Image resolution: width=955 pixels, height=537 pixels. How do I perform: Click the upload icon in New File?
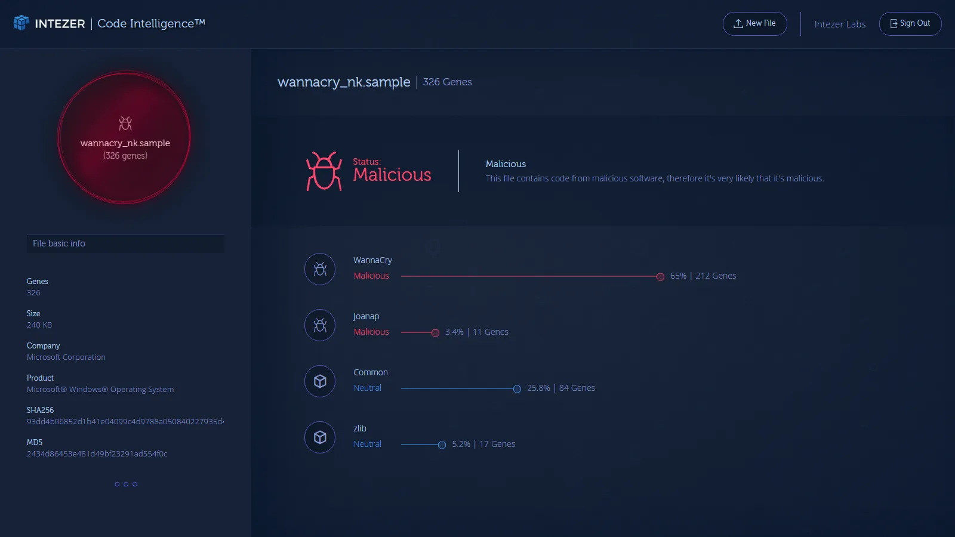[x=738, y=23]
